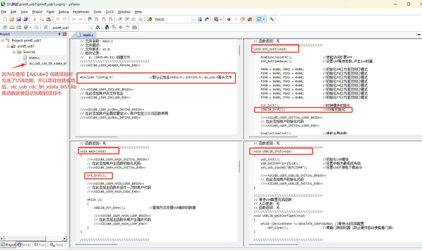Select the Project tab at panel bottom
The image size is (422, 250).
click(8, 245)
